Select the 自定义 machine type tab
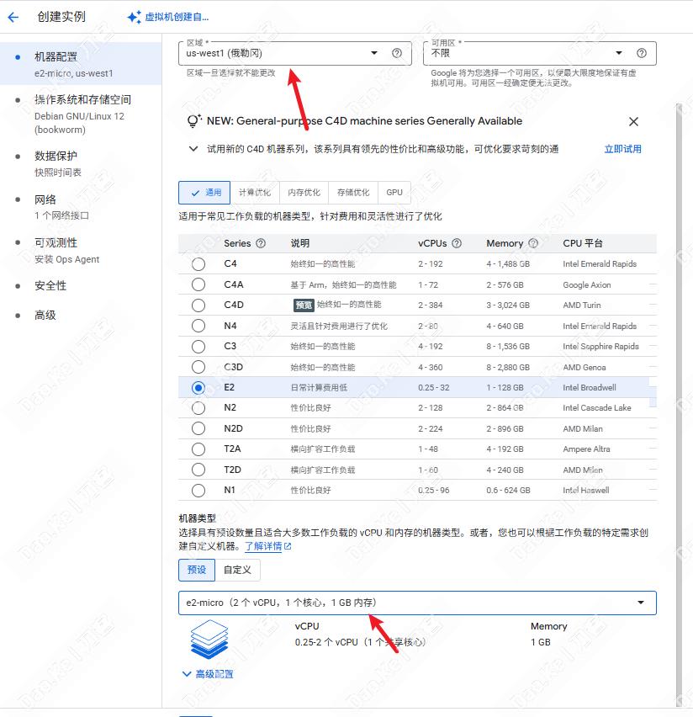Image resolution: width=693 pixels, height=717 pixels. tap(237, 570)
